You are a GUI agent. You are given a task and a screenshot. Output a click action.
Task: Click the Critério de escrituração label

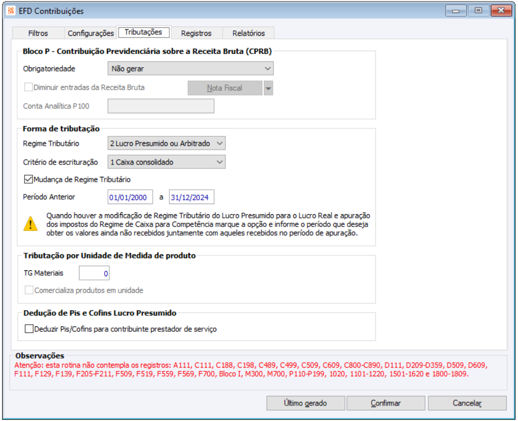60,162
